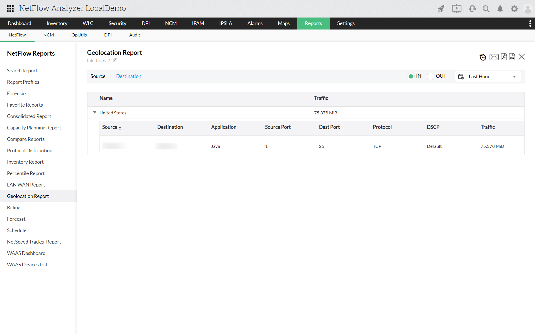535x334 pixels.
Task: Export the report to CSV
Action: [512, 57]
